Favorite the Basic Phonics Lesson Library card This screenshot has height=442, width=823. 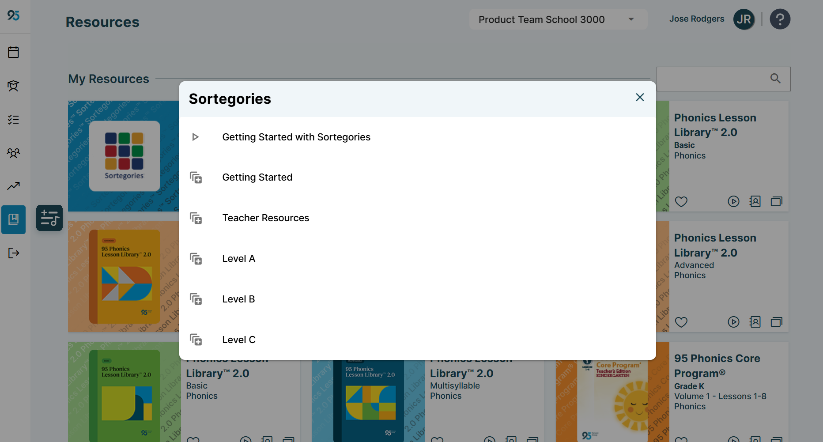pos(681,201)
